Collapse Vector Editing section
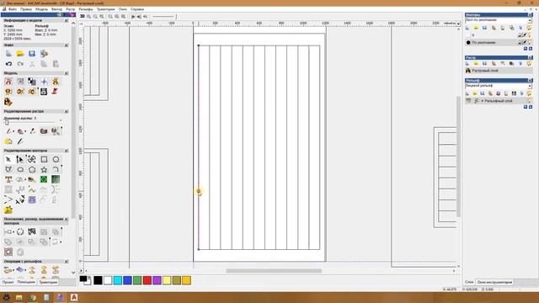 coord(67,151)
